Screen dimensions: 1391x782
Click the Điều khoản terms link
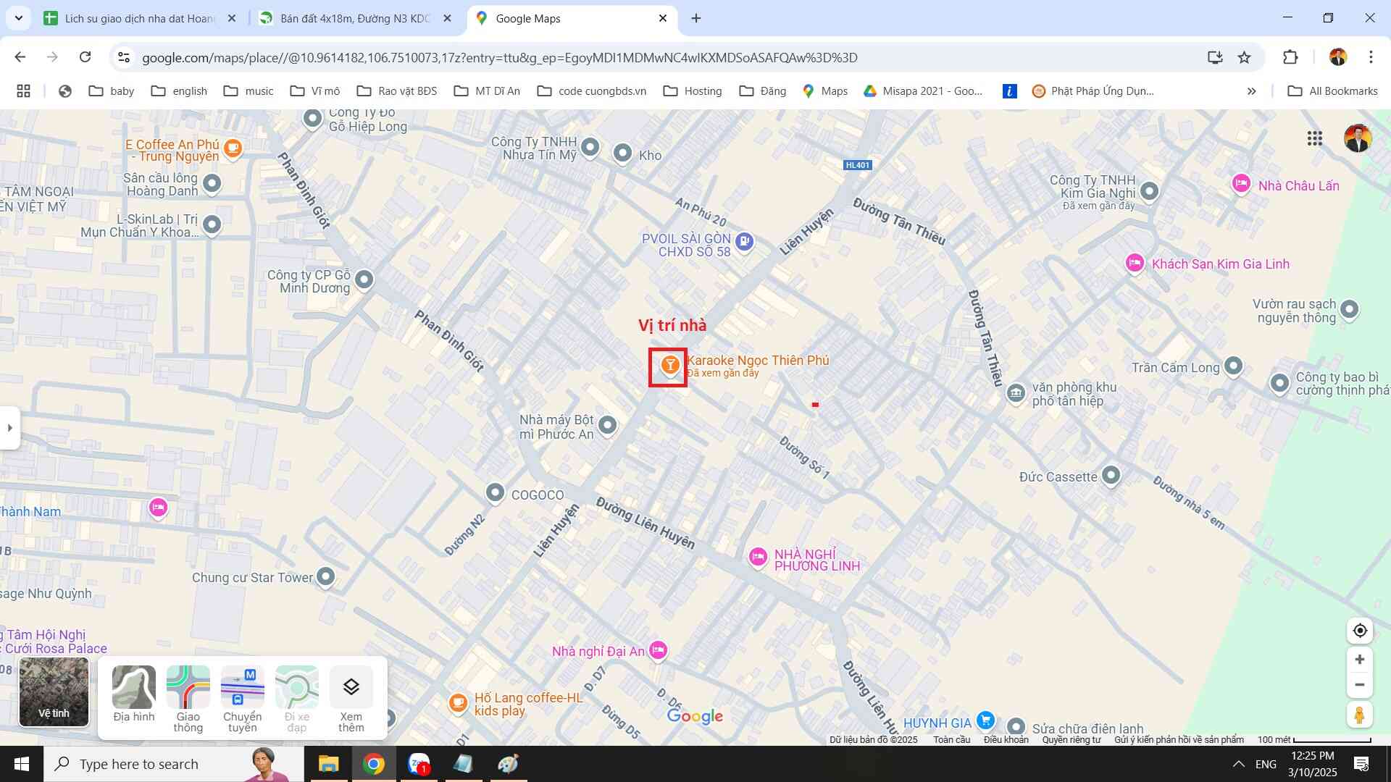(x=1006, y=740)
